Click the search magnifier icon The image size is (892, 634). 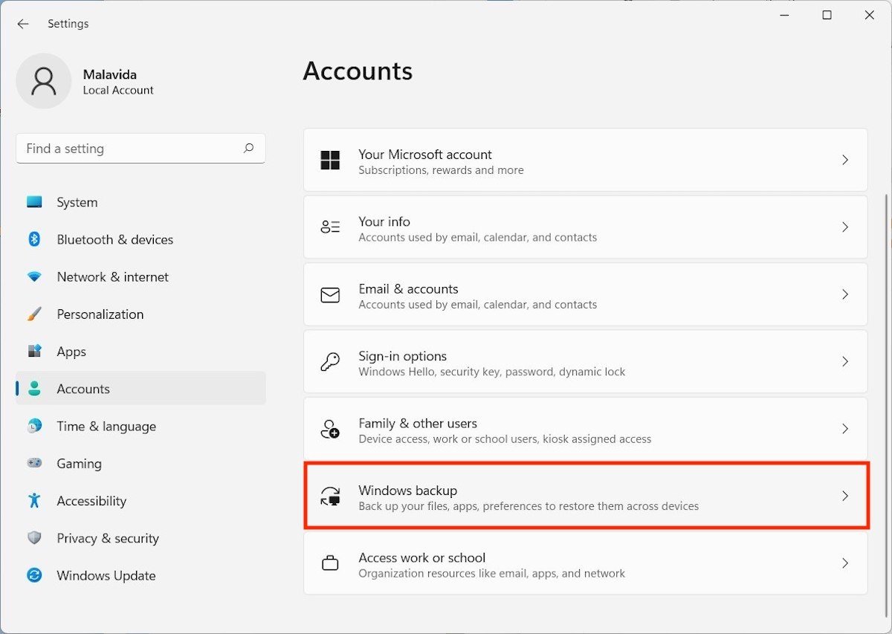tap(249, 148)
